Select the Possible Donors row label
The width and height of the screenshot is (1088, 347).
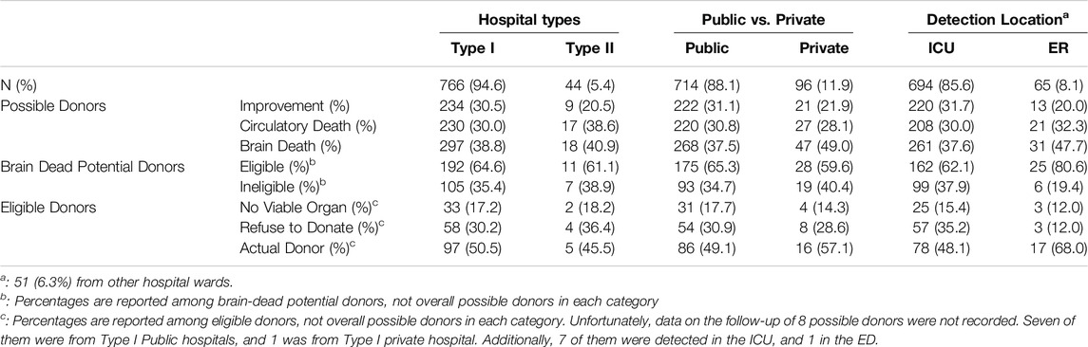click(x=47, y=104)
